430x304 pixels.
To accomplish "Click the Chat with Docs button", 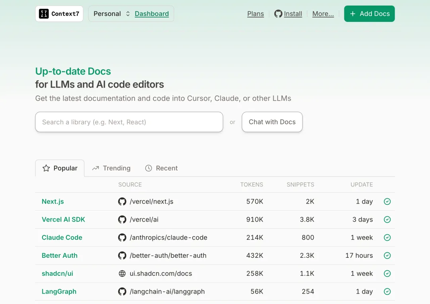I will 272,122.
